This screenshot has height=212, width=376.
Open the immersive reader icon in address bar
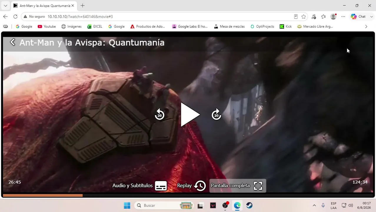296,16
